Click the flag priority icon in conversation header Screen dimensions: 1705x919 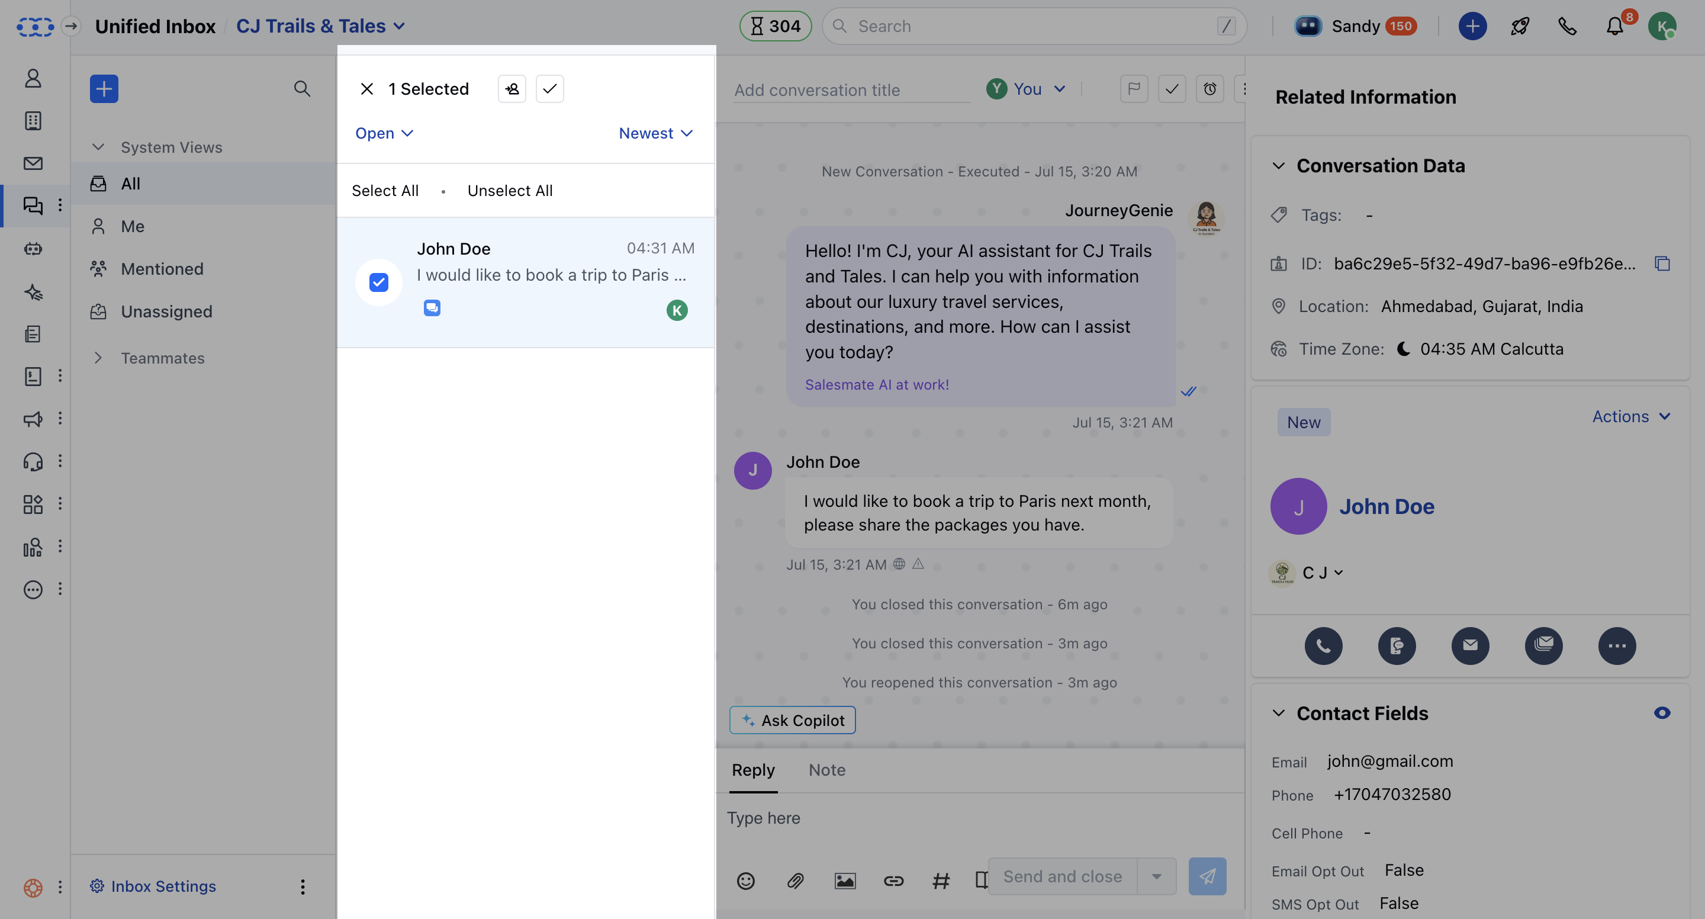(x=1134, y=89)
